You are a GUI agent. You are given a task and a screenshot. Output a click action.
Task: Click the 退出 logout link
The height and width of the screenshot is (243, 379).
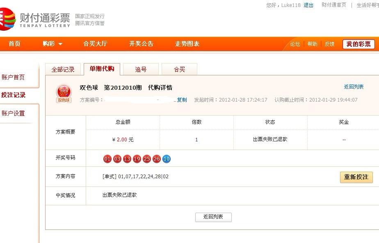click(x=308, y=5)
